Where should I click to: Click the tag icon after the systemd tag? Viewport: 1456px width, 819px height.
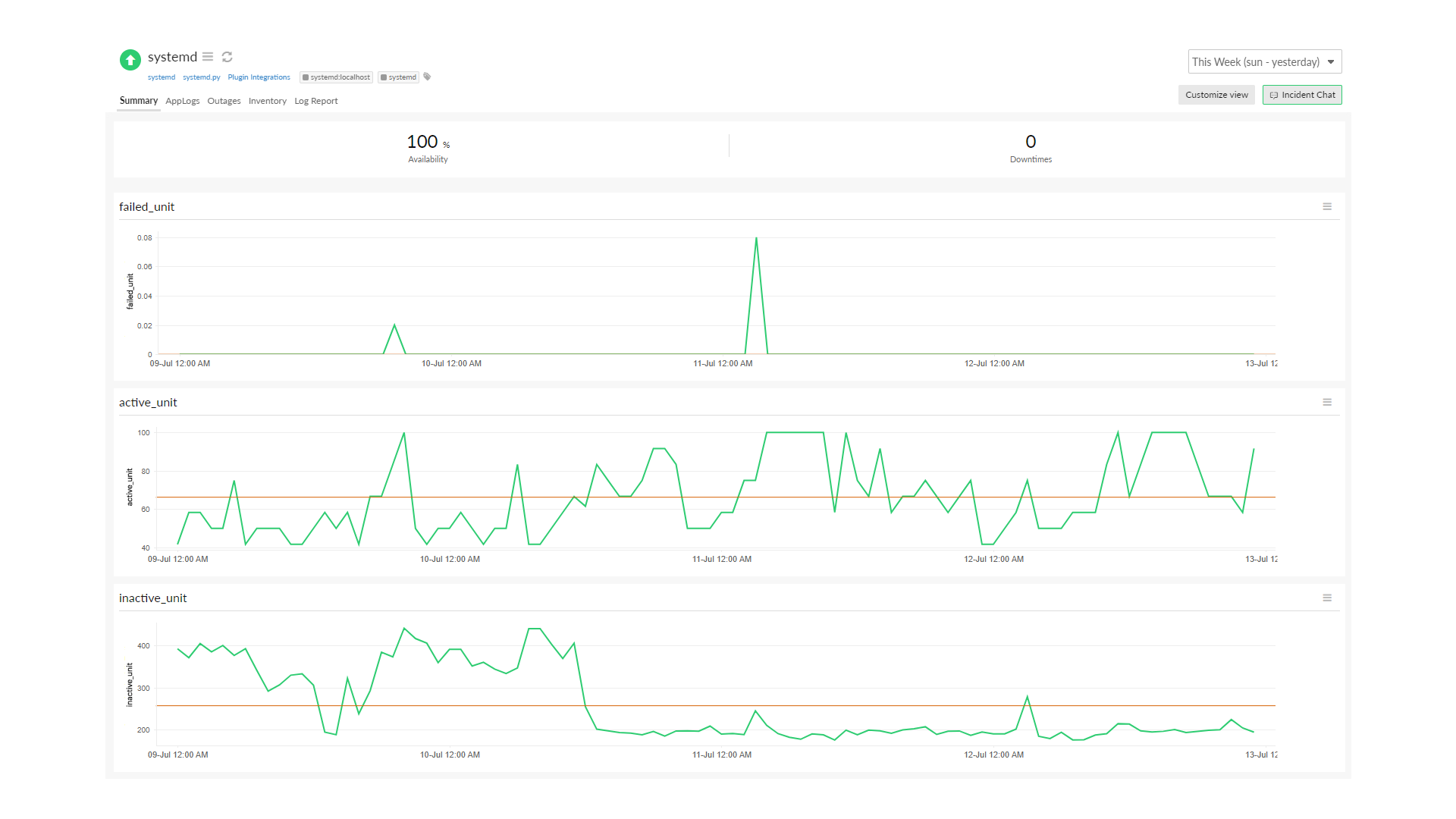pyautogui.click(x=427, y=77)
